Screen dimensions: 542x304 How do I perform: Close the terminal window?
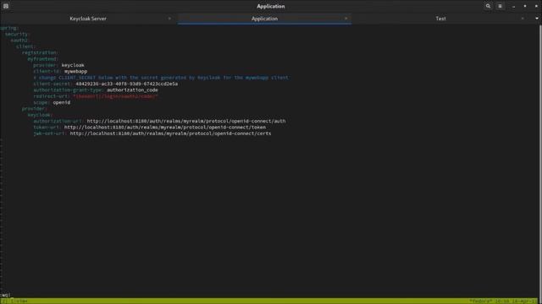(x=536, y=6)
